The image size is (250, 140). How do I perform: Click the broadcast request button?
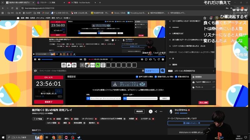(x=191, y=123)
